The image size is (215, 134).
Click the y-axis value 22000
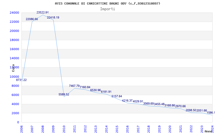pos(14,22)
